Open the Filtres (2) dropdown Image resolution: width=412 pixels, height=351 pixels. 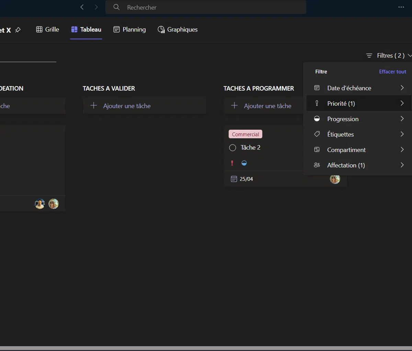[389, 56]
